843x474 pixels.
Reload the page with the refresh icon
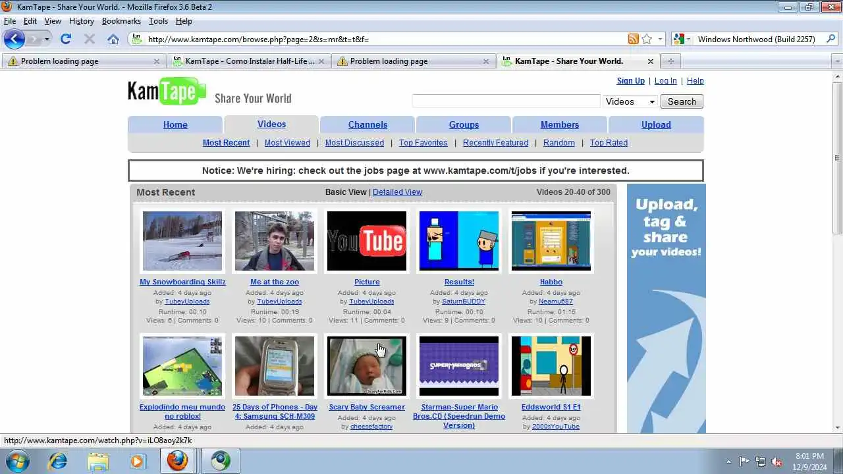tap(66, 39)
